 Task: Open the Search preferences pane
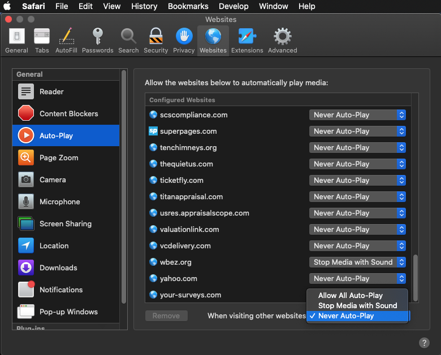tap(128, 41)
